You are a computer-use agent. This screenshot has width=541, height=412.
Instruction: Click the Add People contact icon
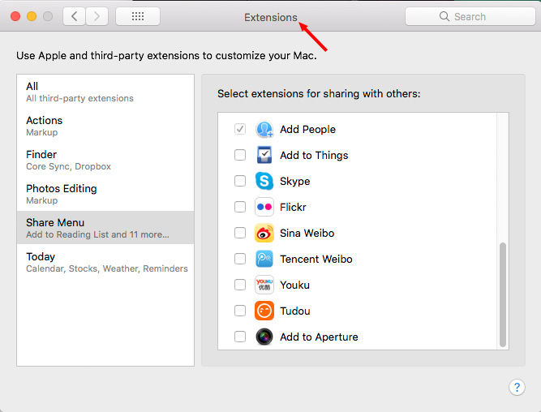[x=264, y=130]
